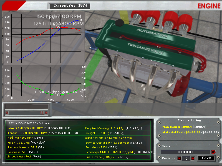222x166 pixels.
Task: Decrease revision with red minus button
Action: (179, 158)
